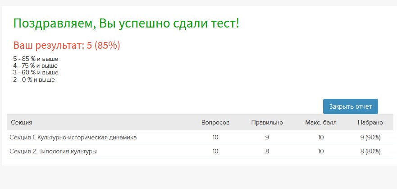Click the Вопросов value in the Секция 1 row
Image resolution: width=397 pixels, height=189 pixels.
click(215, 137)
